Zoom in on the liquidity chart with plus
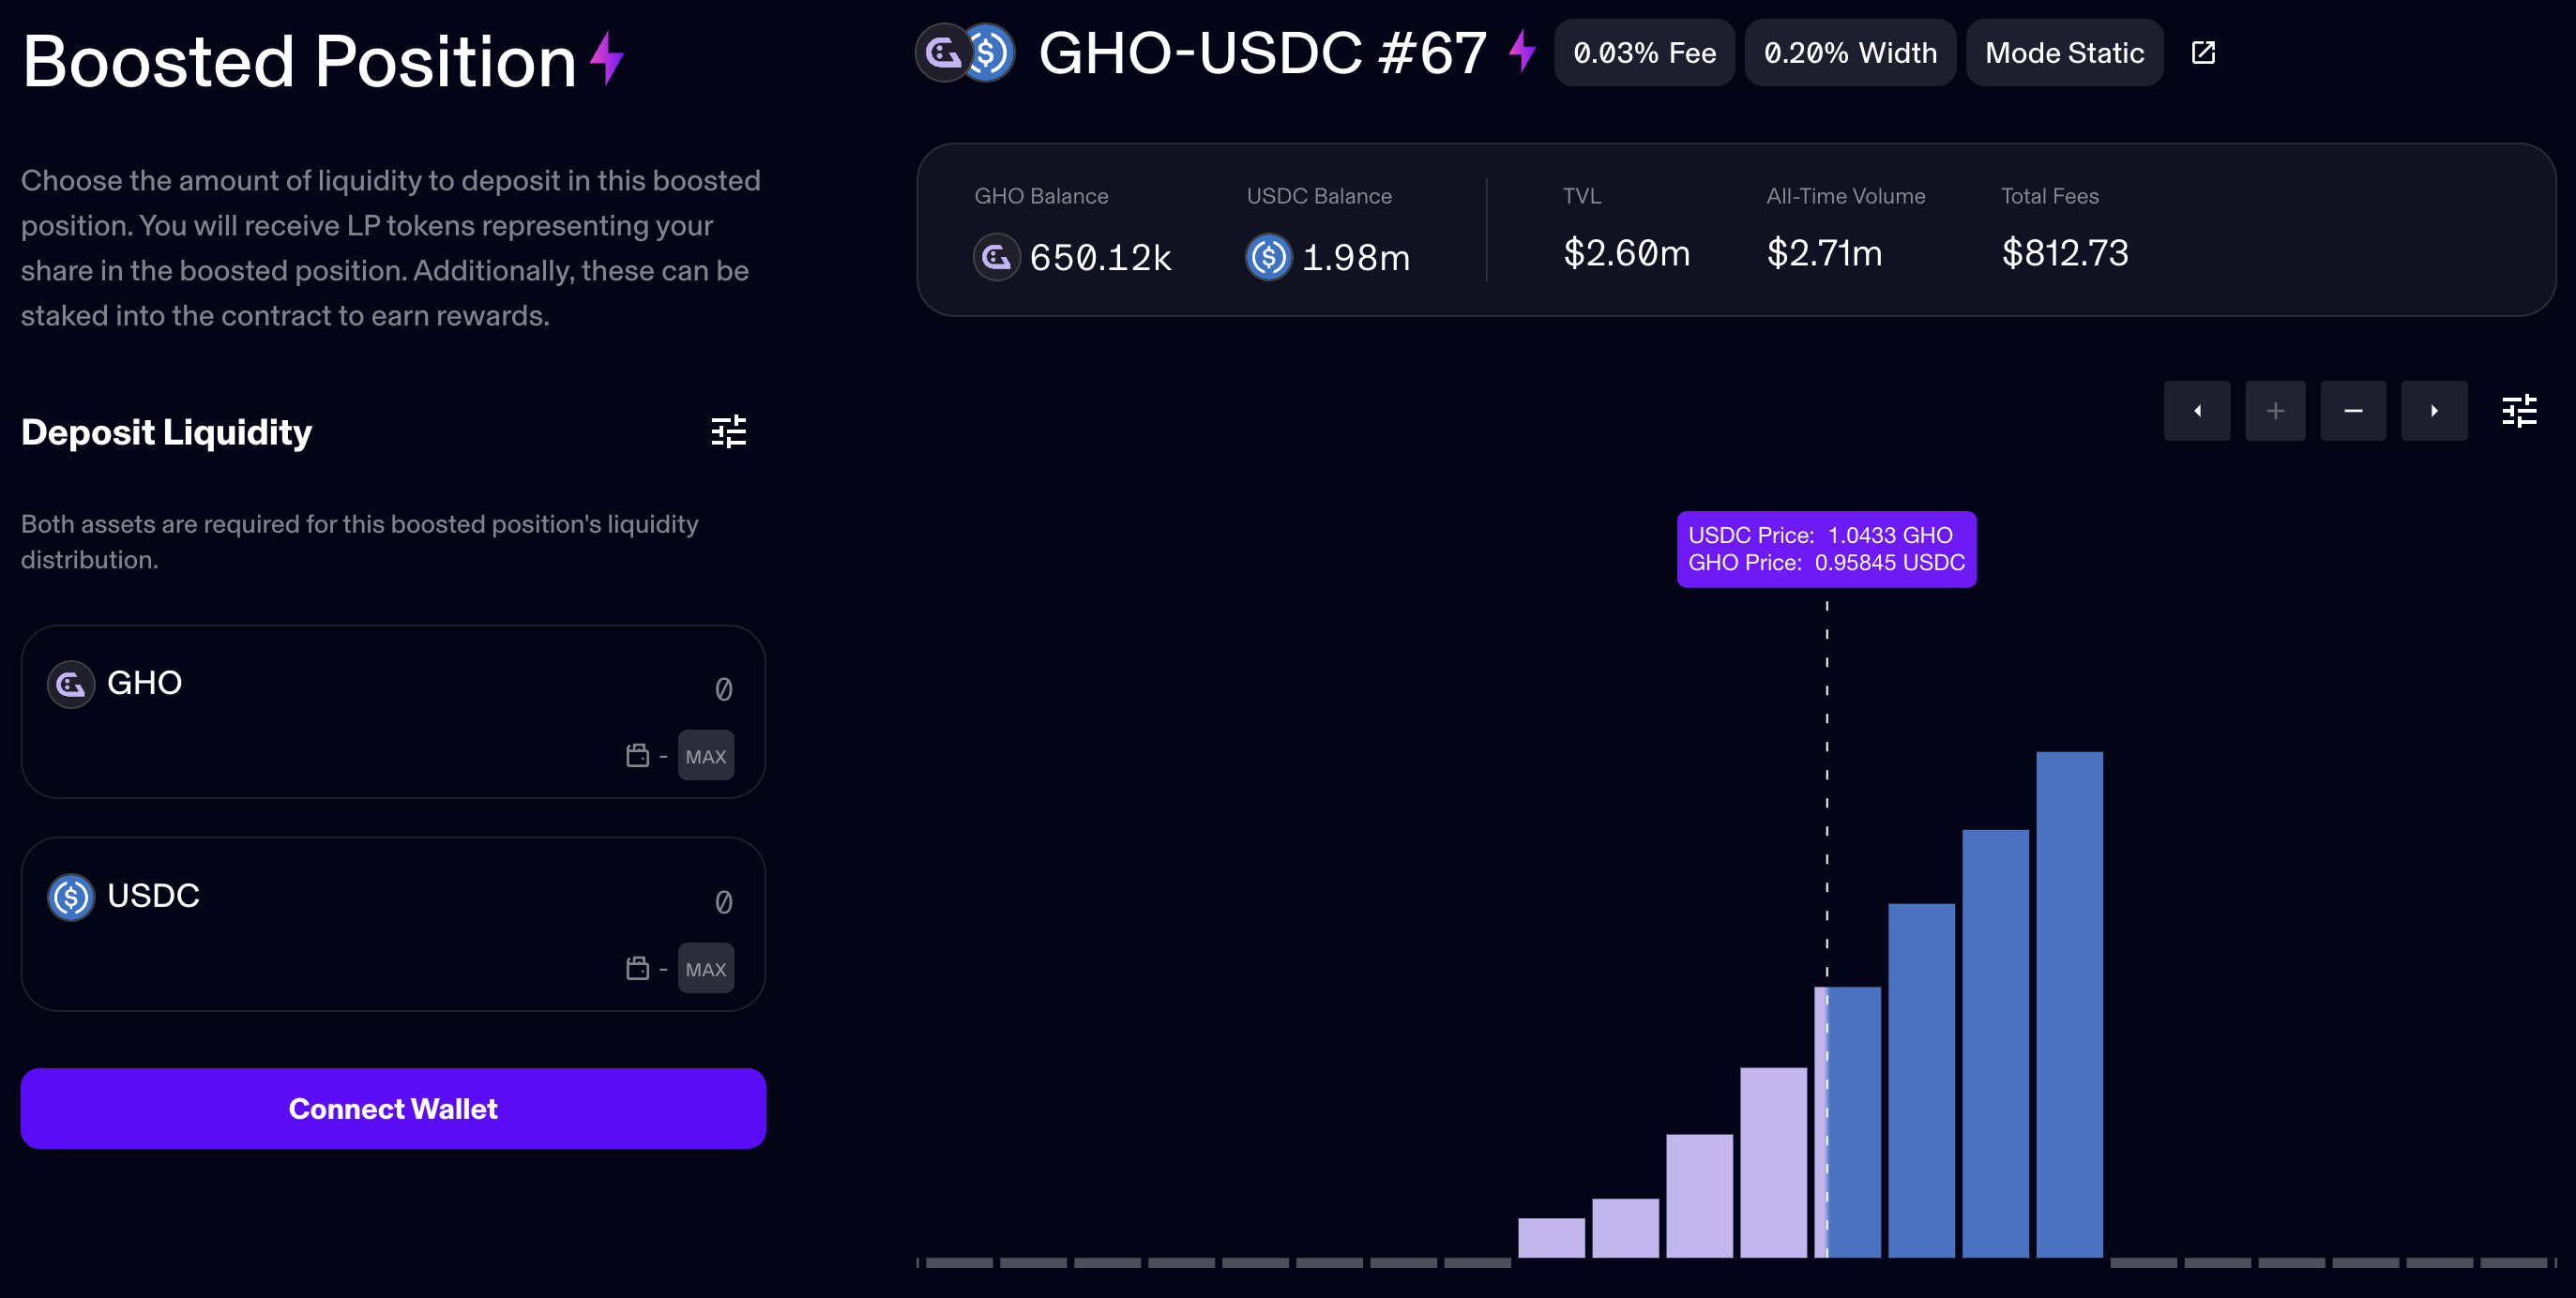 (2275, 410)
